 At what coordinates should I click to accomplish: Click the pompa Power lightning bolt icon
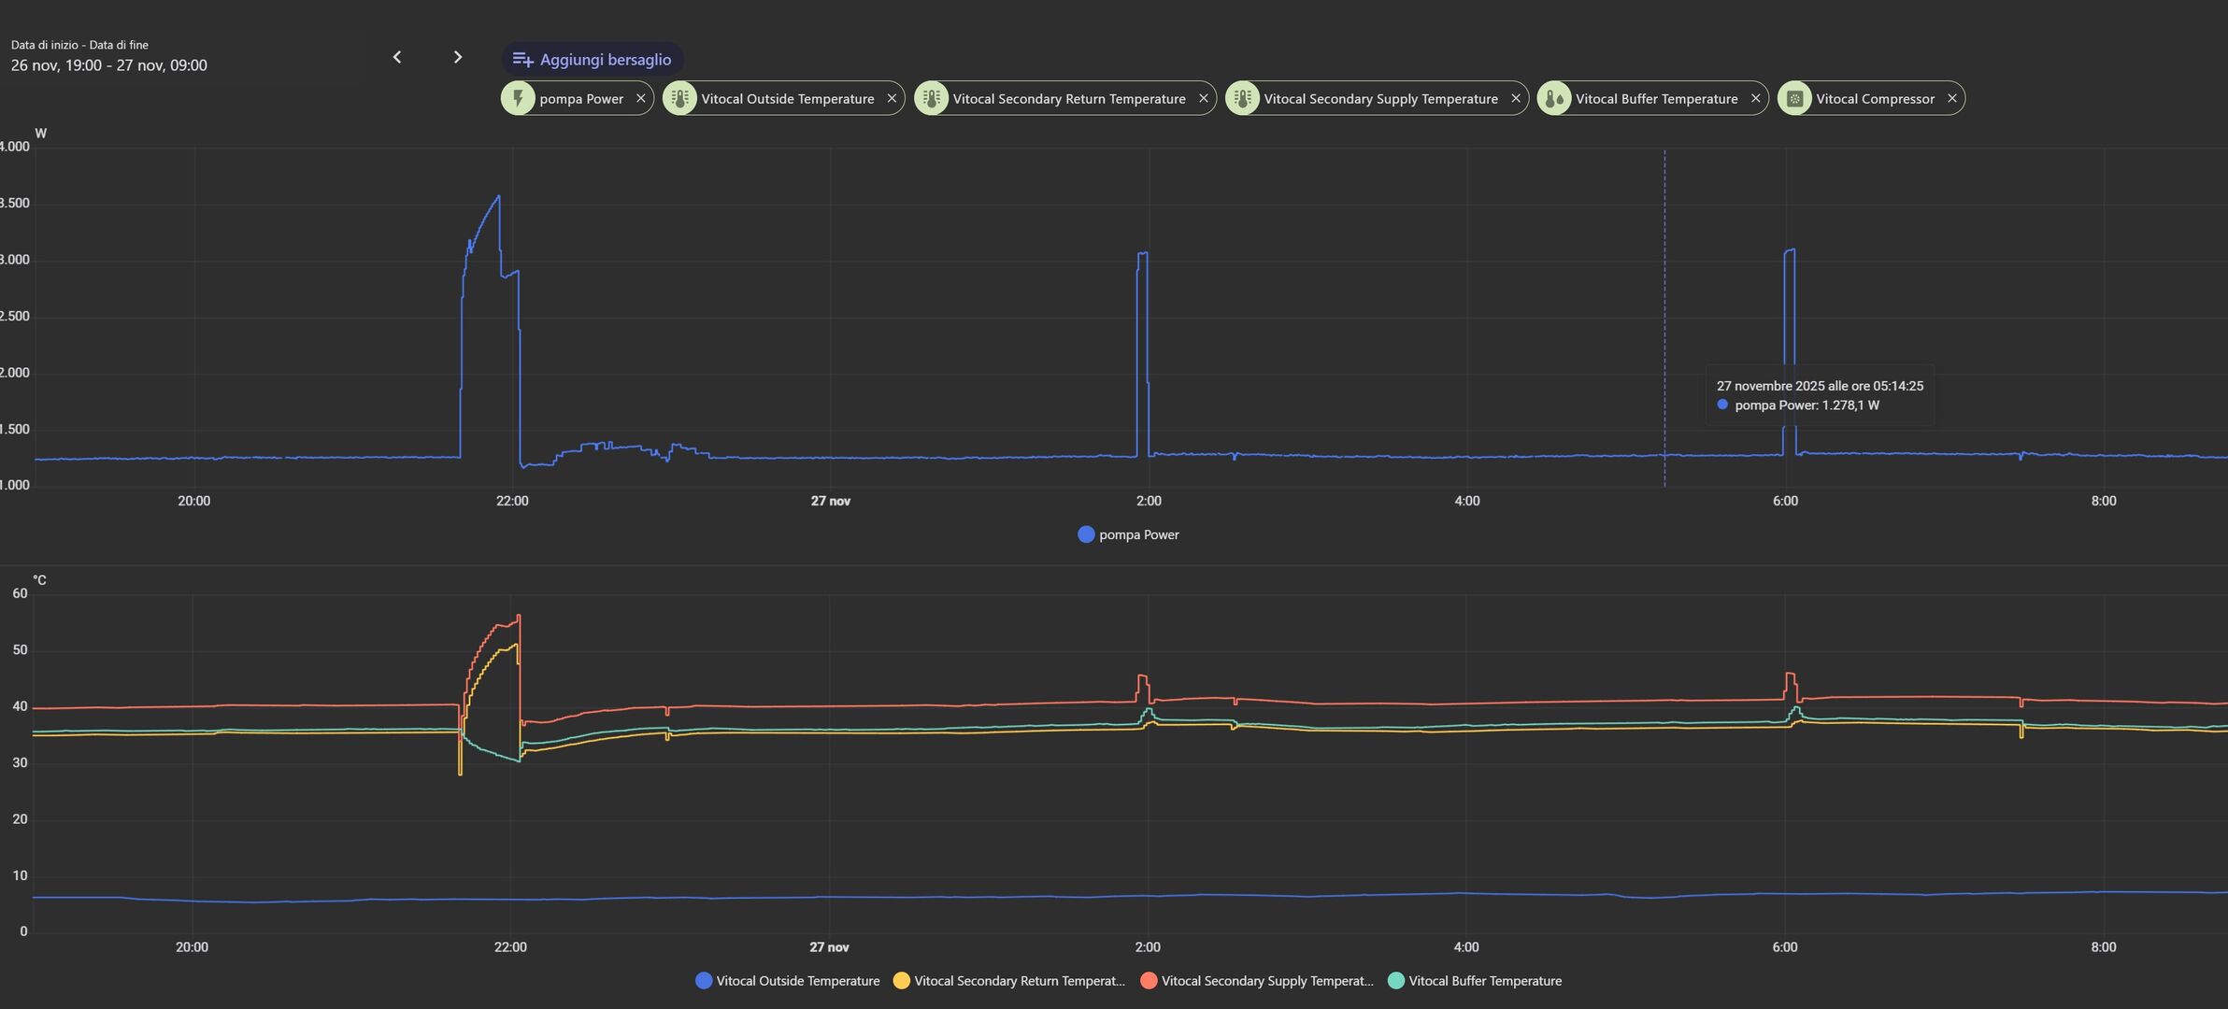pos(518,98)
